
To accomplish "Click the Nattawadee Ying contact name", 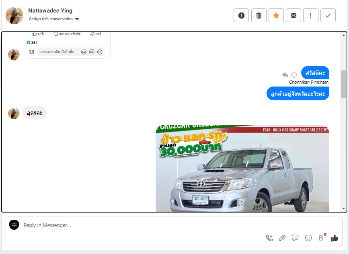I will click(50, 10).
